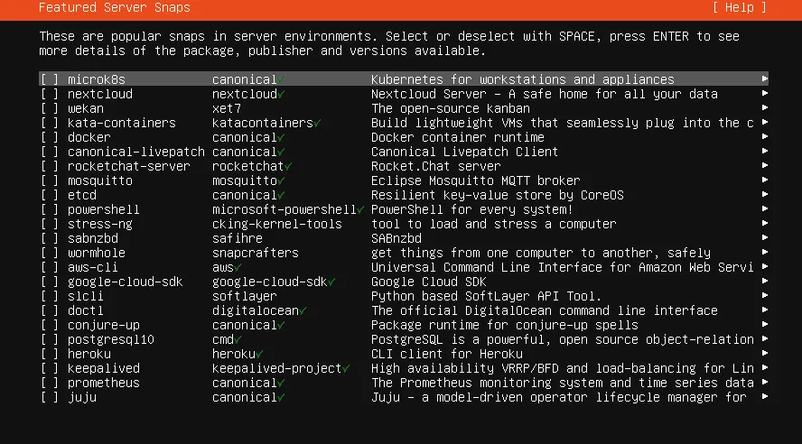Click the verified checkmark after microsoft-powershell
Screen dimensions: 802x444
coord(361,209)
